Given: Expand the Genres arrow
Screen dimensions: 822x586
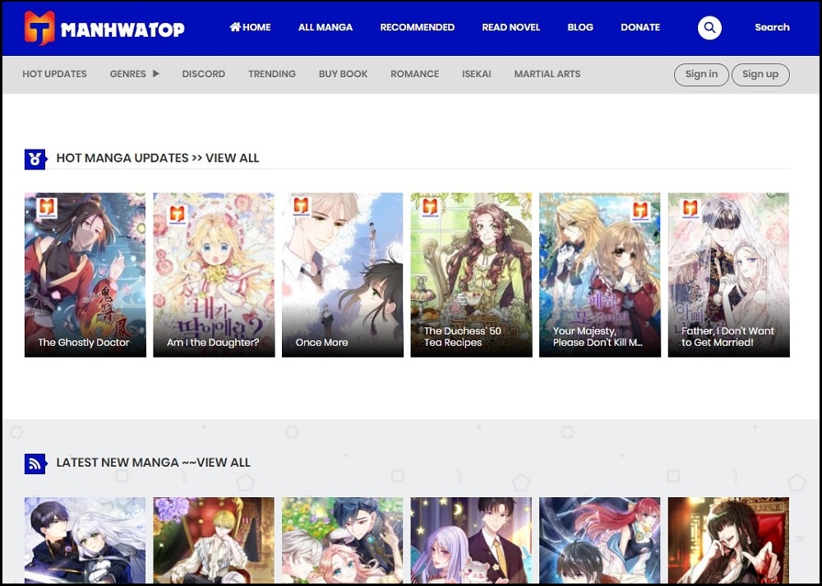Looking at the screenshot, I should (155, 74).
